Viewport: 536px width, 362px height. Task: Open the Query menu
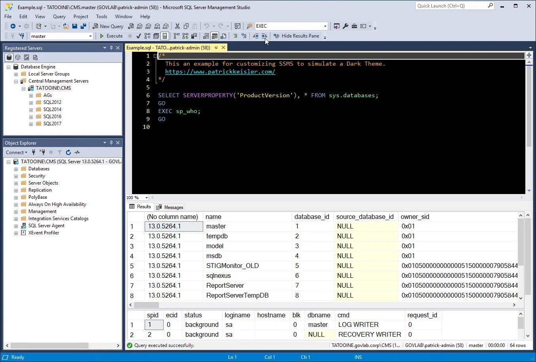59,17
